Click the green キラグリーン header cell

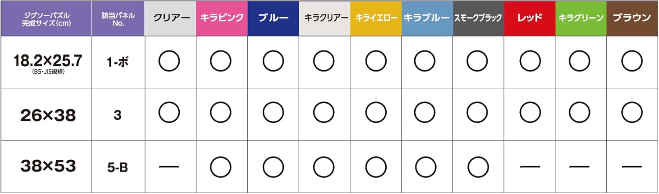click(x=581, y=18)
